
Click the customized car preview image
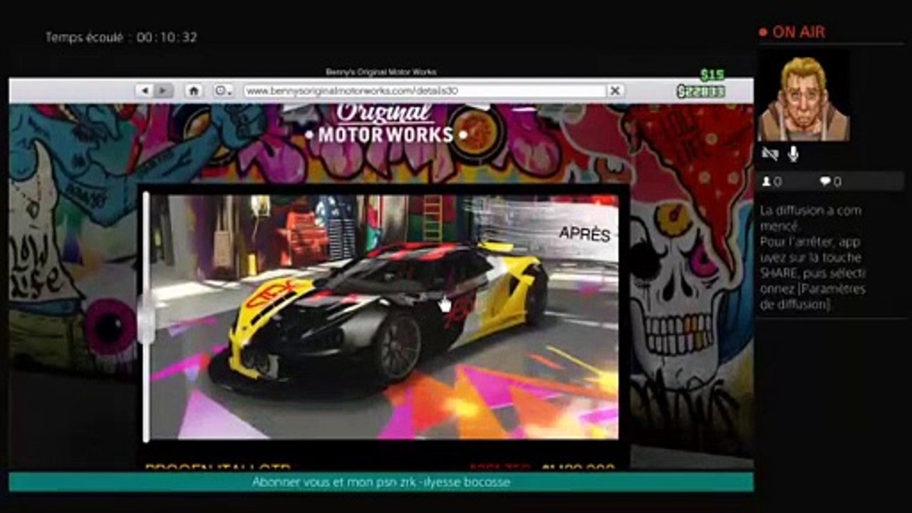(385, 316)
